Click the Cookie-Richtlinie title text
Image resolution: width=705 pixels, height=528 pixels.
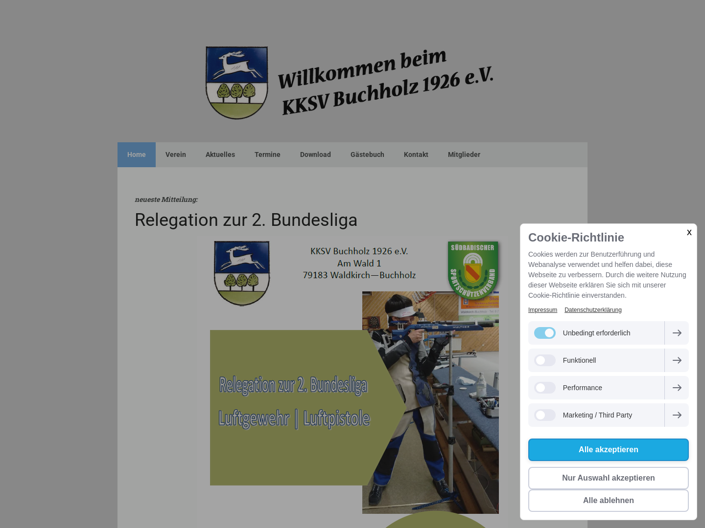(576, 238)
